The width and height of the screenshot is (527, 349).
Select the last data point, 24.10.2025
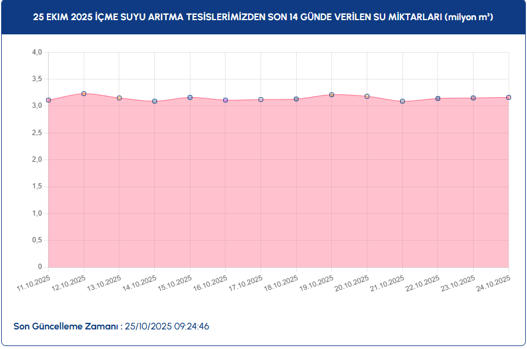coord(509,97)
